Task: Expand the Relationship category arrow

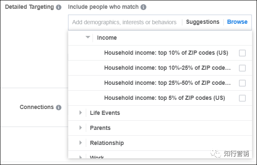Action: point(80,143)
